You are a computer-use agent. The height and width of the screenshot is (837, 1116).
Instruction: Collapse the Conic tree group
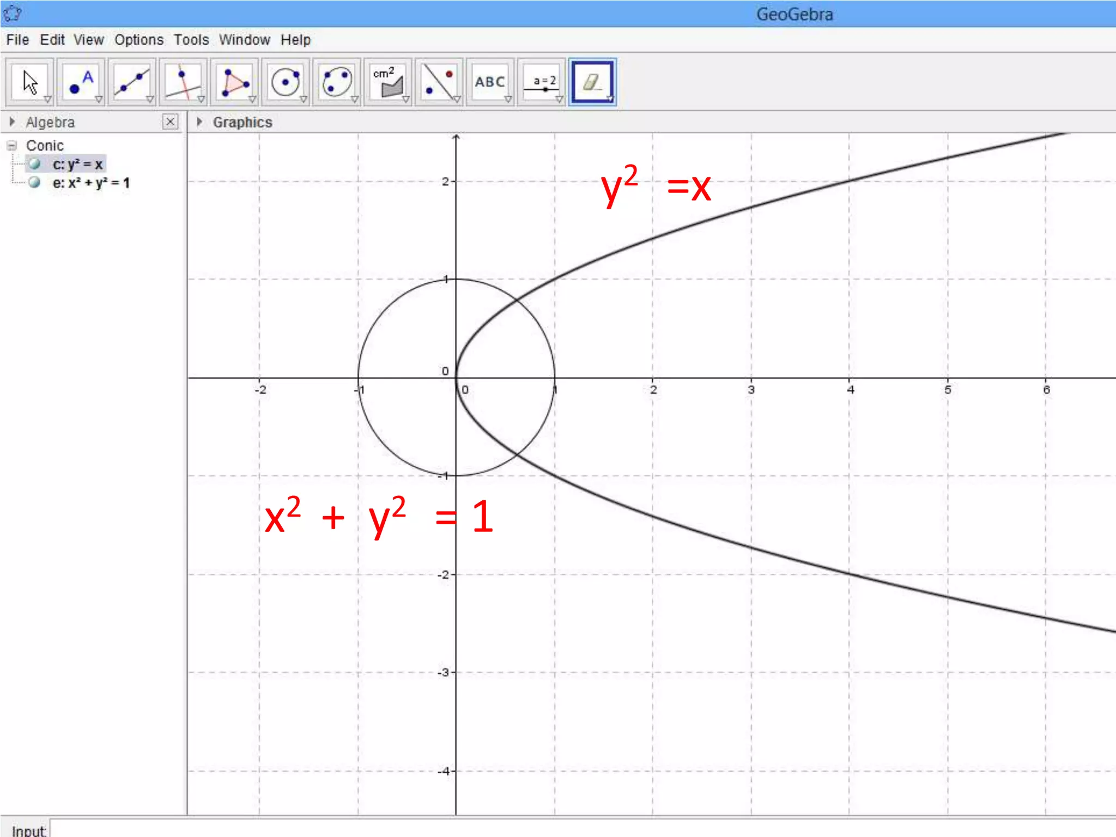12,145
